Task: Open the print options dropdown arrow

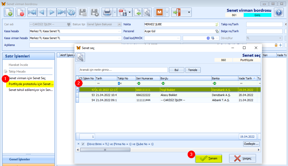Action: click(x=115, y=12)
